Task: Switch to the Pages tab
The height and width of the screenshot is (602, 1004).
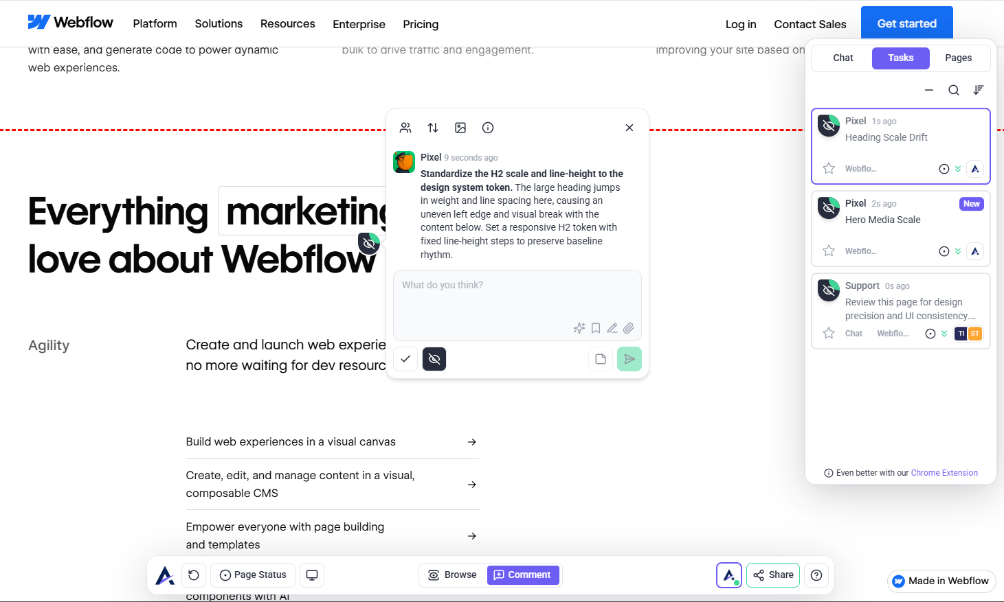Action: (x=958, y=58)
